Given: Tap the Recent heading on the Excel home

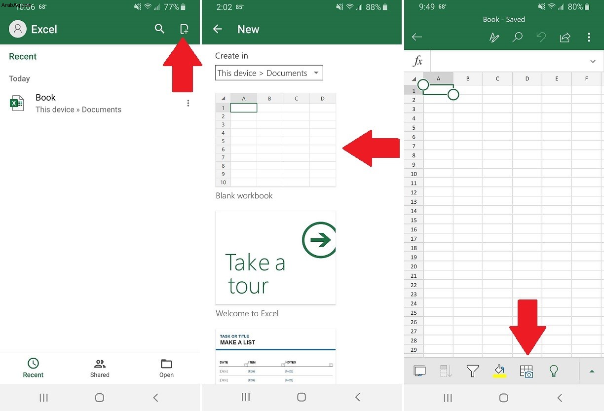Looking at the screenshot, I should pos(23,56).
